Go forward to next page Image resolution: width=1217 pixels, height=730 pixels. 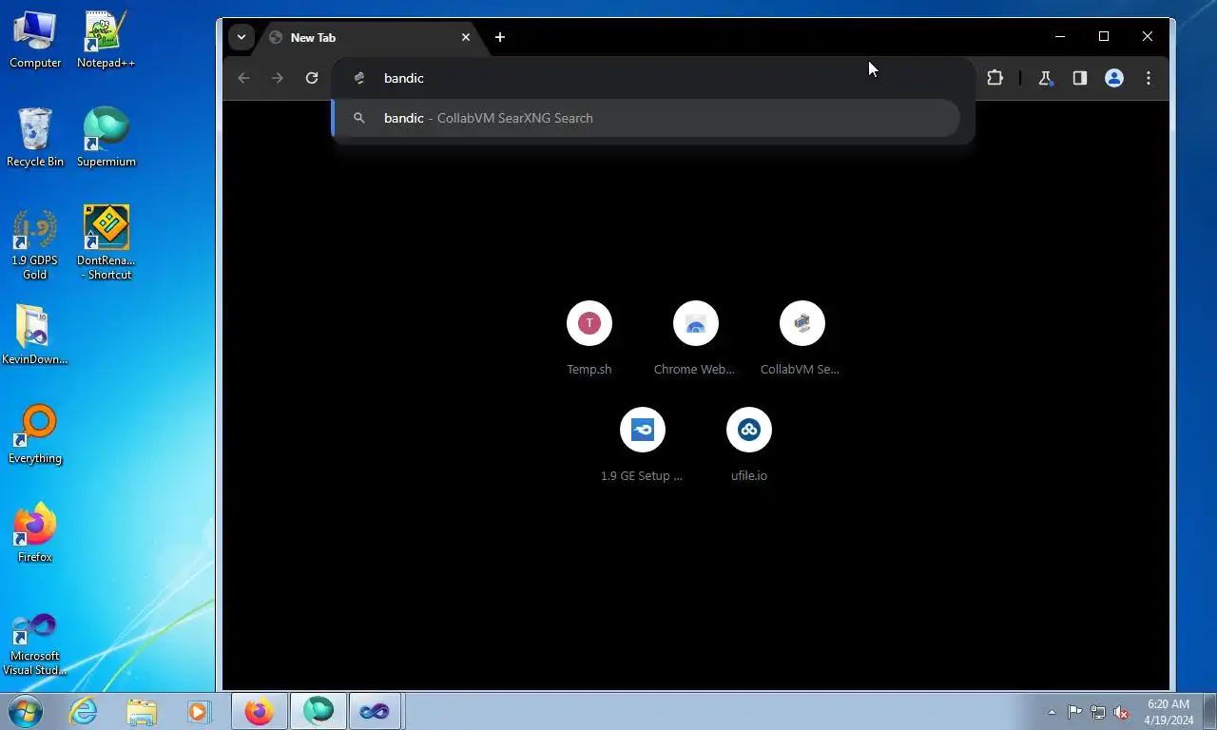tap(278, 78)
